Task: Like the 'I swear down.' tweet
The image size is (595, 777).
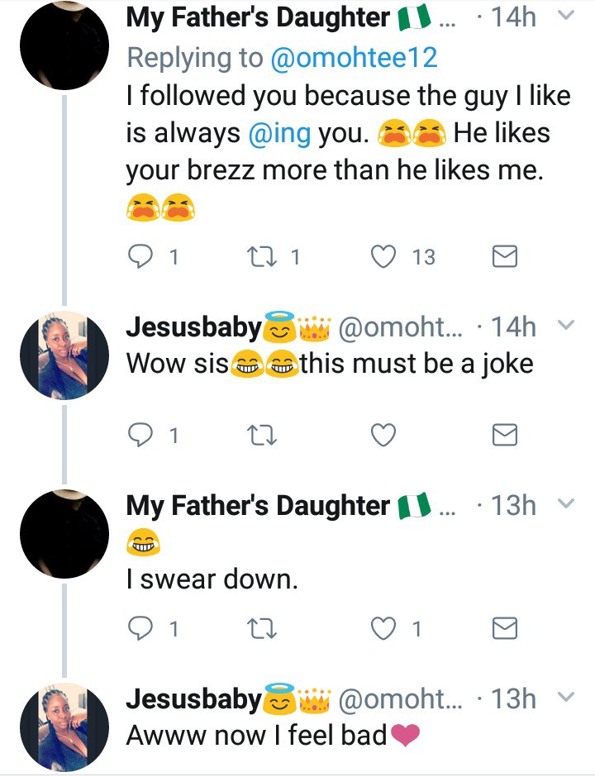Action: pos(383,629)
